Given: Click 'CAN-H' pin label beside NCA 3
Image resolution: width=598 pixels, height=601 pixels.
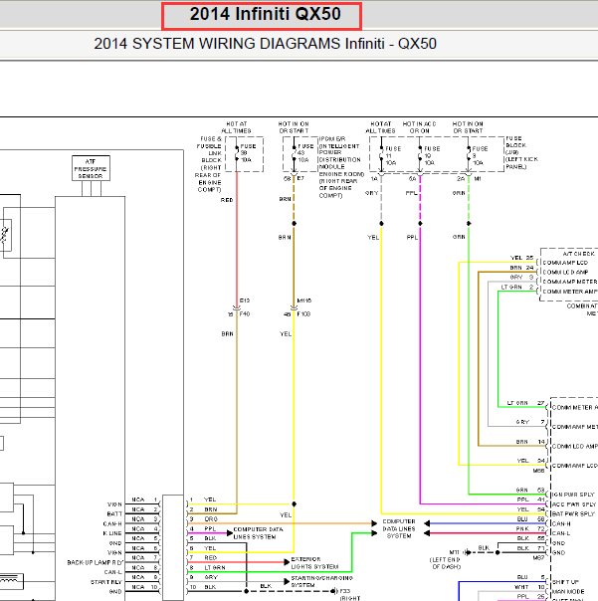Looking at the screenshot, I should coord(112,524).
